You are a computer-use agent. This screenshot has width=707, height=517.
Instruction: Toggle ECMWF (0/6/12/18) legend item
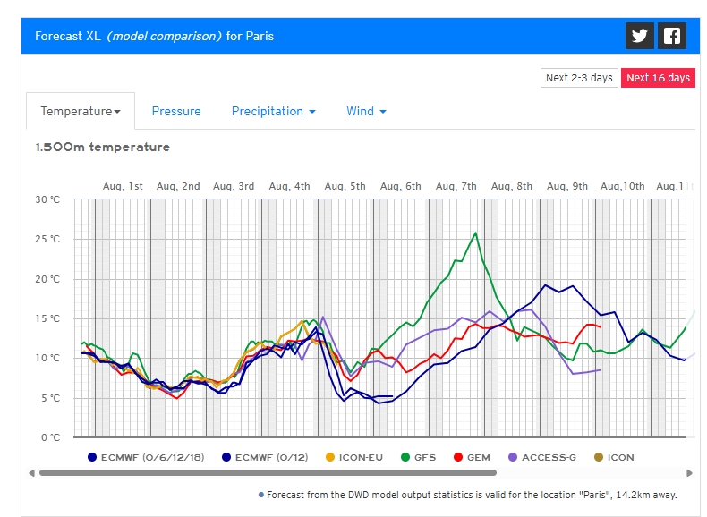(146, 457)
